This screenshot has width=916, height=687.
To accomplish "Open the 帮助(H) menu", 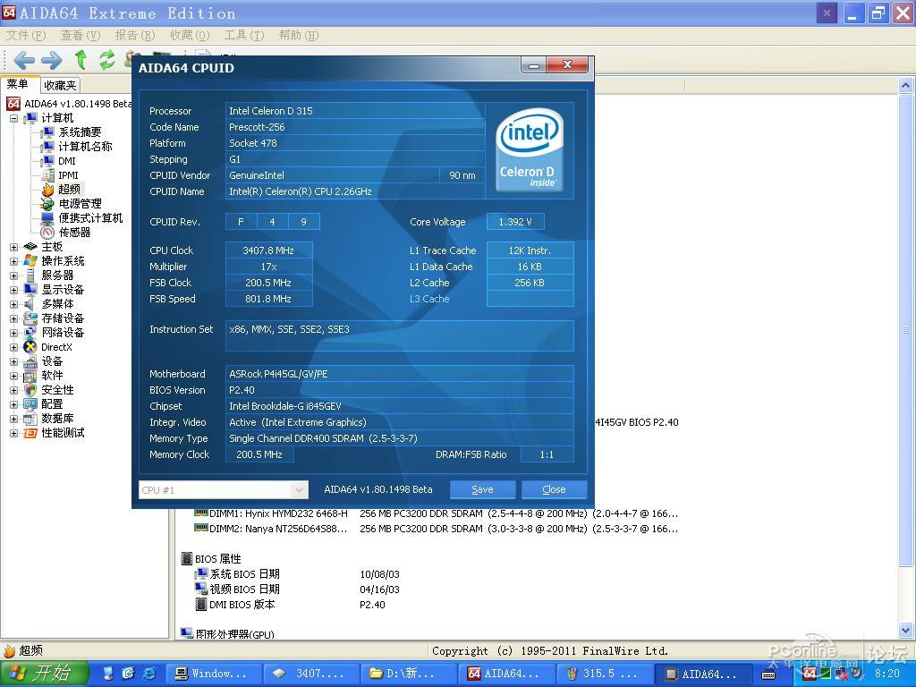I will click(299, 36).
